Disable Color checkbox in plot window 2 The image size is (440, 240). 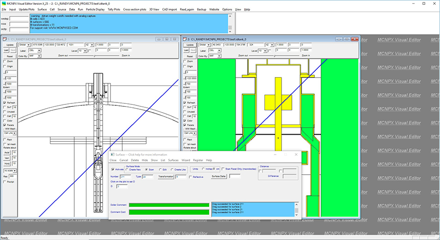click(185, 120)
